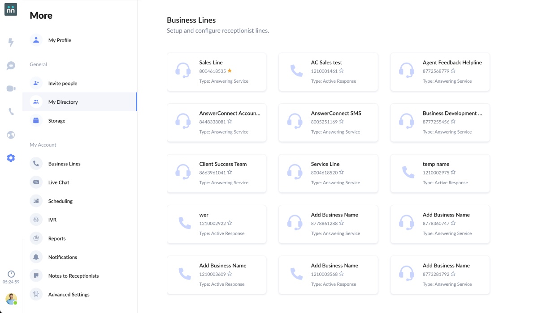Select Scheduling under My Account
538x313 pixels.
[61, 201]
